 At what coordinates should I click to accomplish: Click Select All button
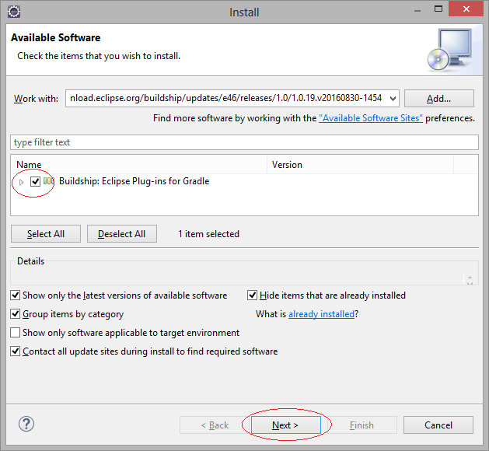46,234
